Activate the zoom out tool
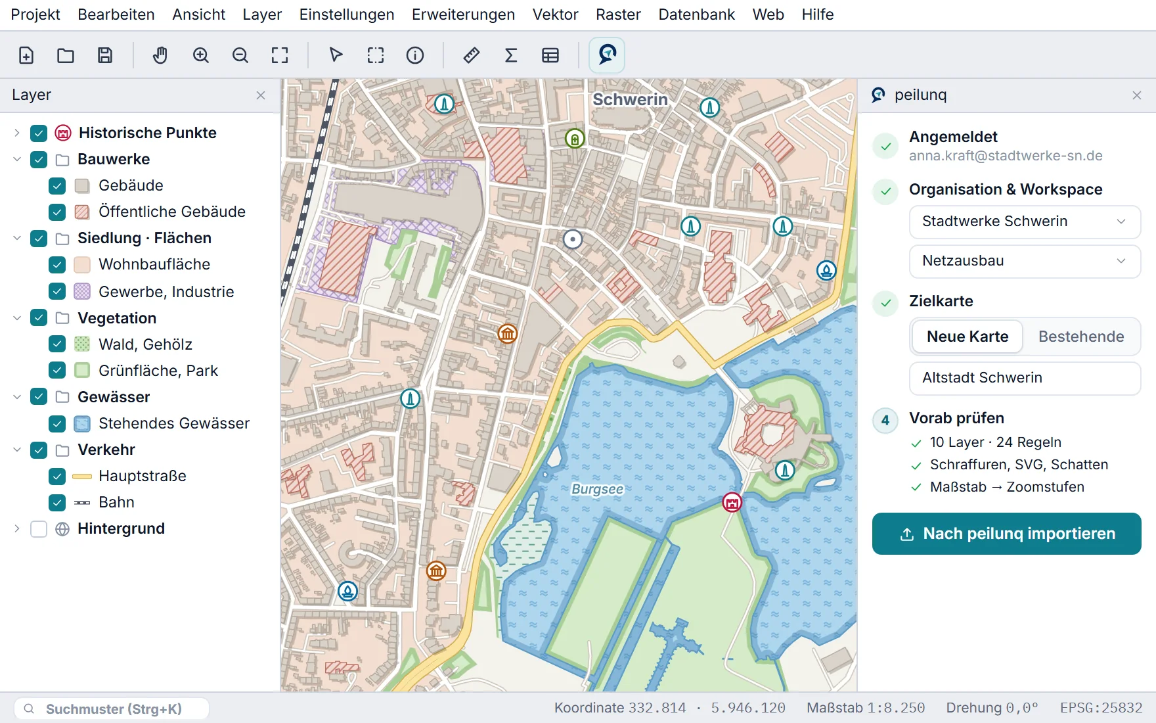The width and height of the screenshot is (1156, 723). click(240, 55)
